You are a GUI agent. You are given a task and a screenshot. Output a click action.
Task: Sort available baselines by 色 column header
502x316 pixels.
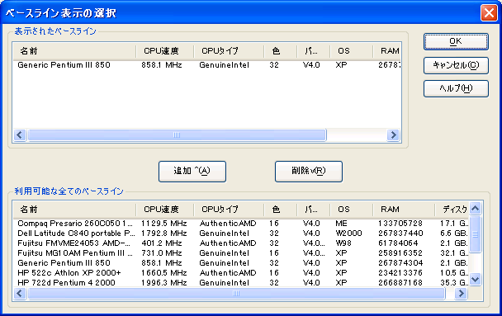tap(280, 210)
